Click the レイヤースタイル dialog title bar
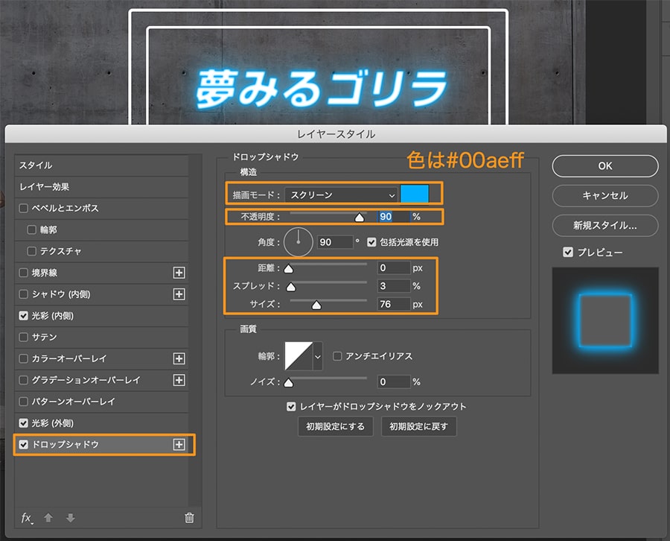The image size is (670, 541). click(x=336, y=134)
